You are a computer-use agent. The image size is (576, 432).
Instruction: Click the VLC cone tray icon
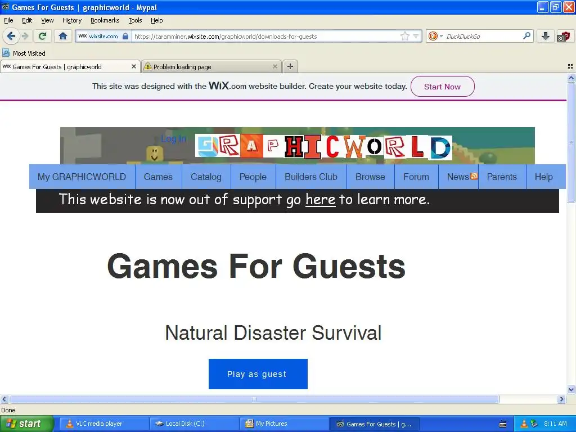(524, 424)
